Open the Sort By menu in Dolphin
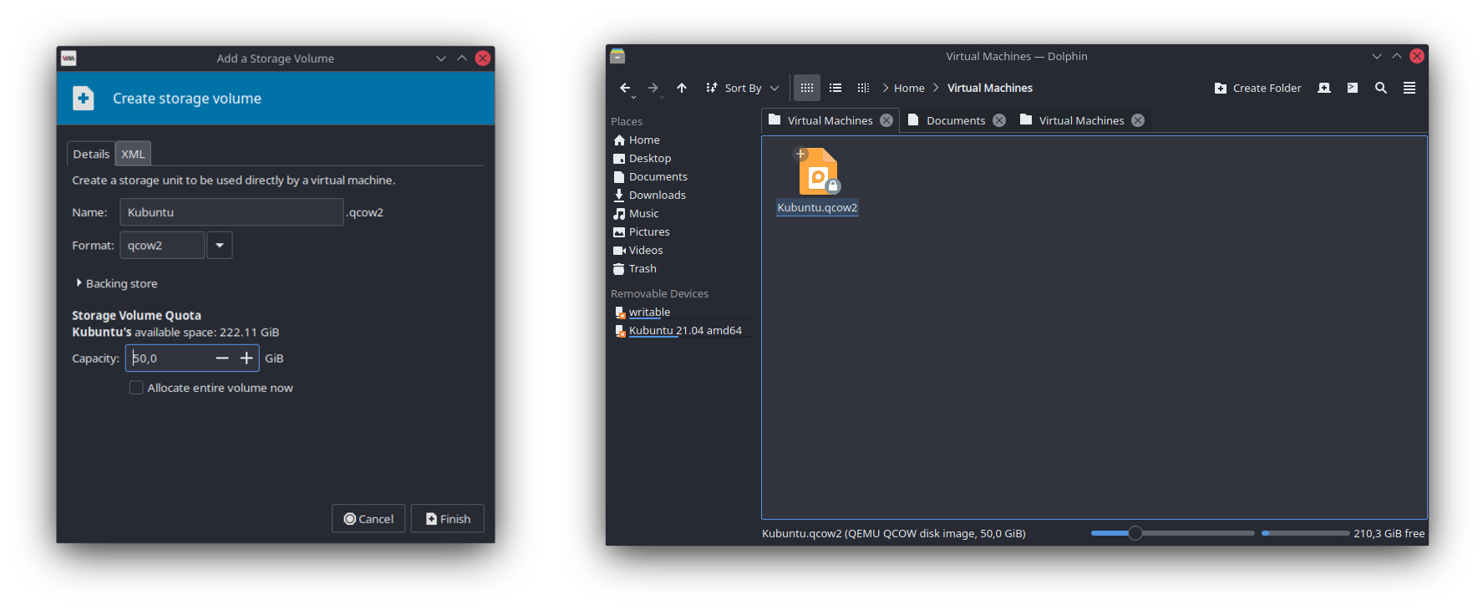The height and width of the screenshot is (610, 1483). coord(742,88)
